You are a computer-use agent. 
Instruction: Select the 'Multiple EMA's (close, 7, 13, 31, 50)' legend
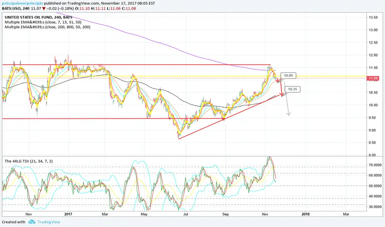coord(43,22)
